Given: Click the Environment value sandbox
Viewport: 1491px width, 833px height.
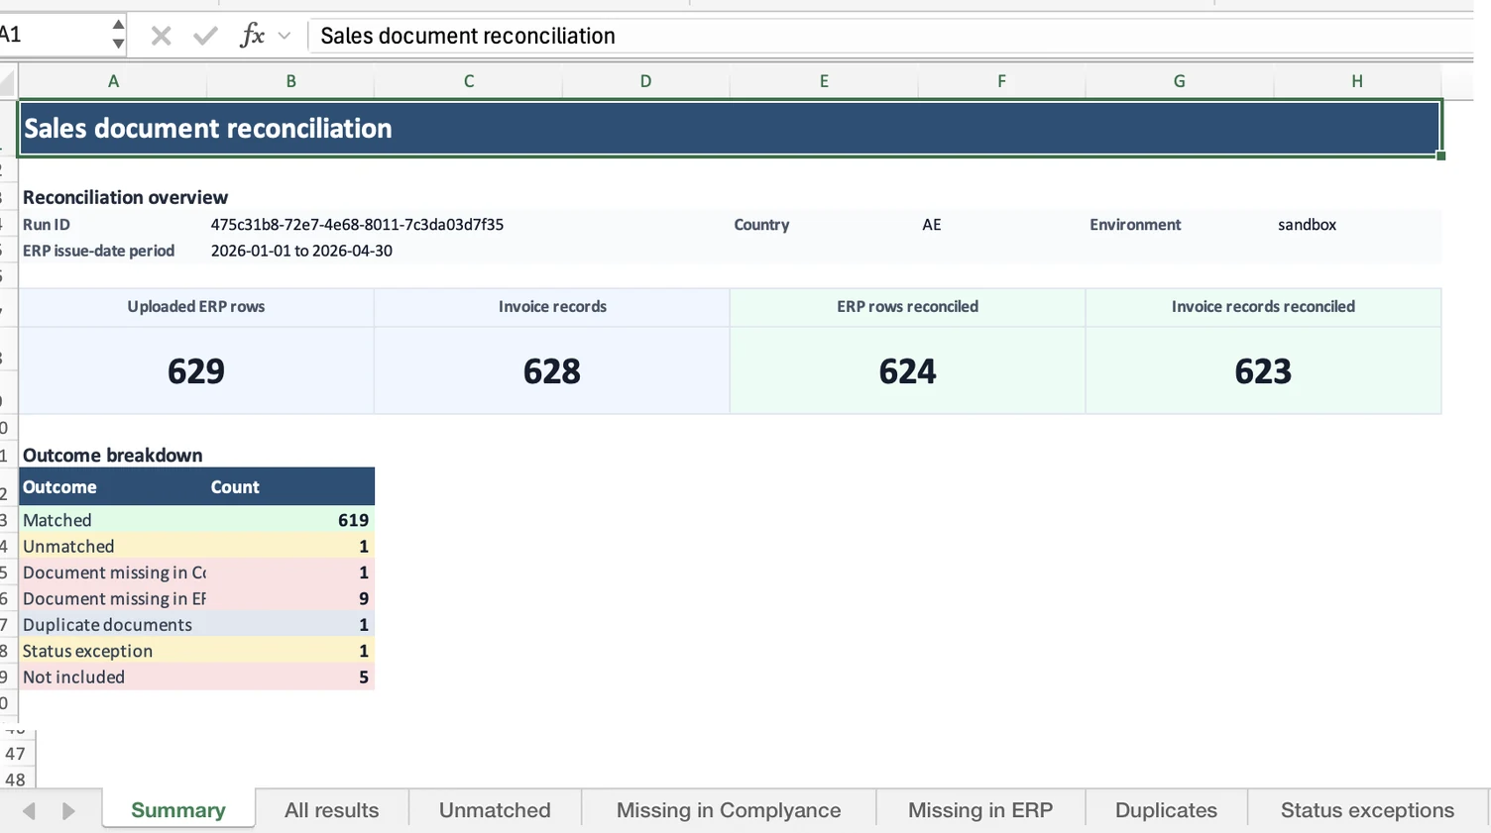Looking at the screenshot, I should [x=1307, y=225].
